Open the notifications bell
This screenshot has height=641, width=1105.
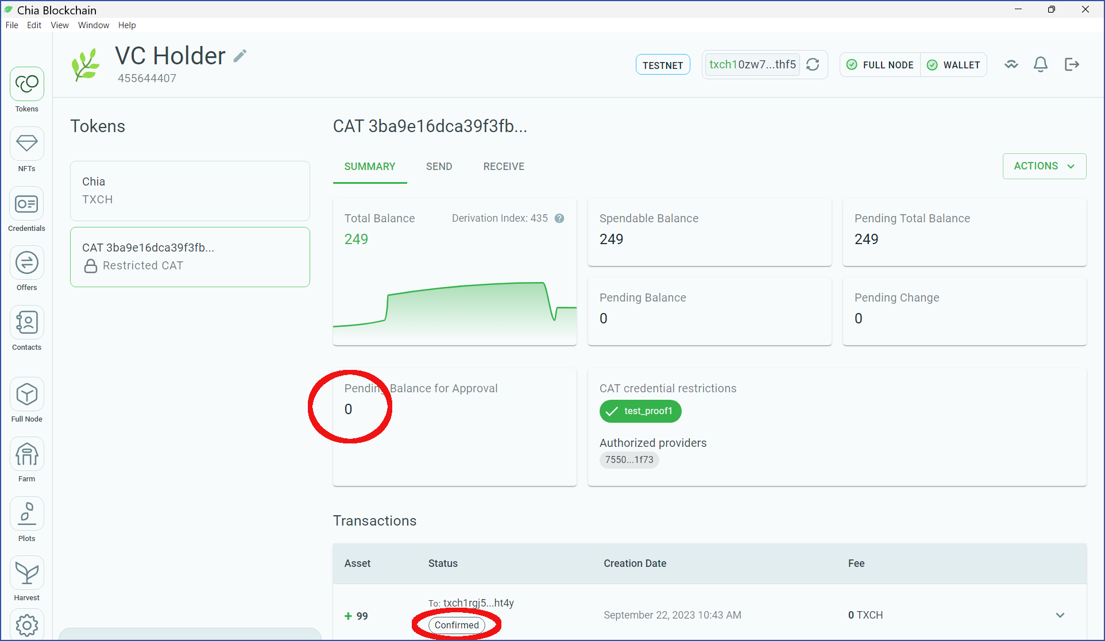[1041, 64]
